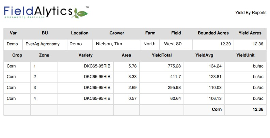270x138 pixels.
Task: Select yield total 775.28
Action: click(x=174, y=66)
